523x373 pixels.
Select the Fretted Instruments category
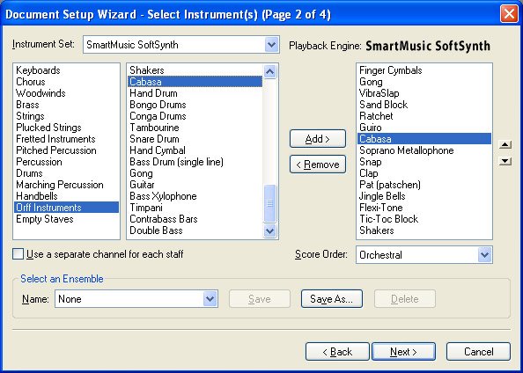pyautogui.click(x=66, y=139)
